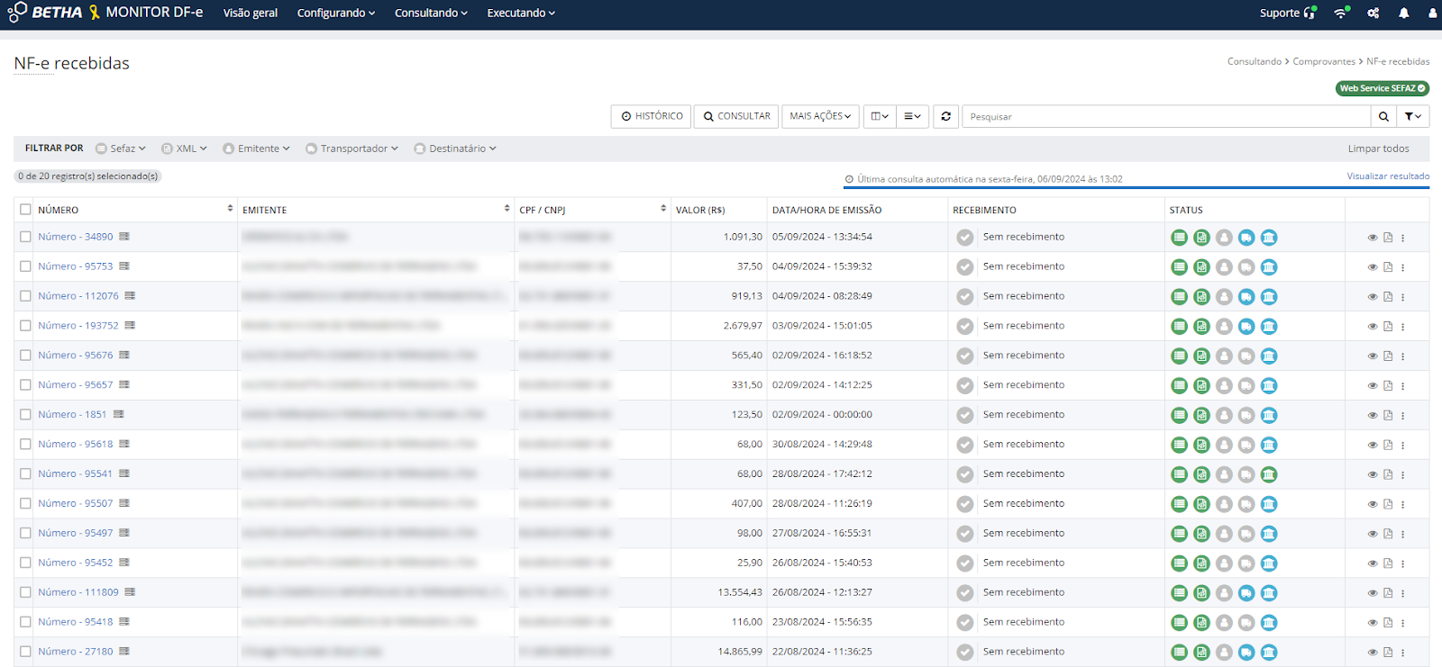The width and height of the screenshot is (1442, 667).
Task: Open the Configurando menu
Action: (x=336, y=13)
